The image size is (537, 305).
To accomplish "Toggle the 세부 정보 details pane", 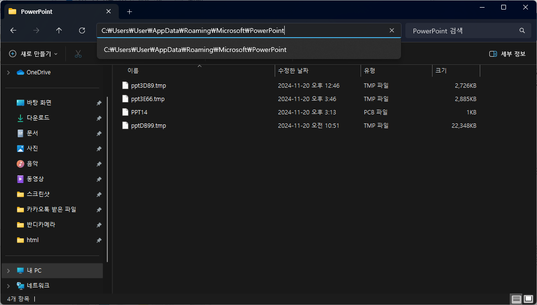I will (507, 54).
